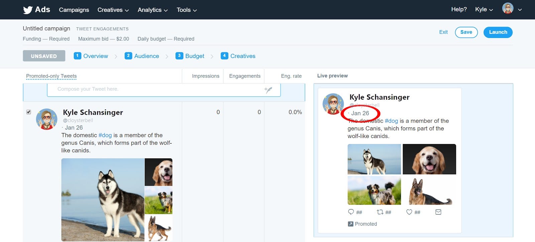Expand the Analytics dropdown menu
This screenshot has height=242, width=535.
[x=152, y=10]
